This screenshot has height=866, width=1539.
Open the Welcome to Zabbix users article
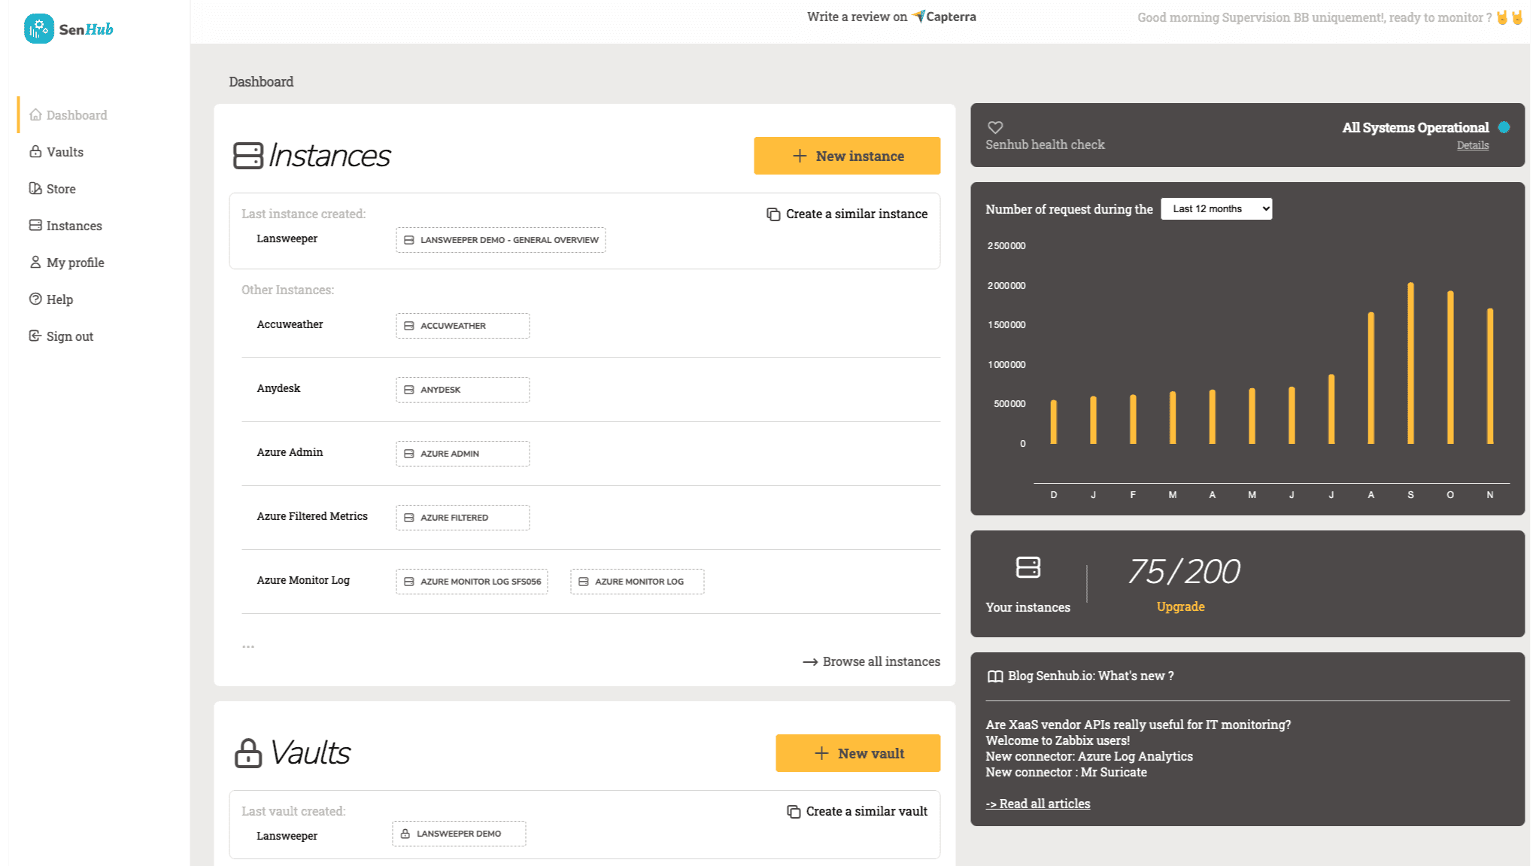(x=1058, y=740)
